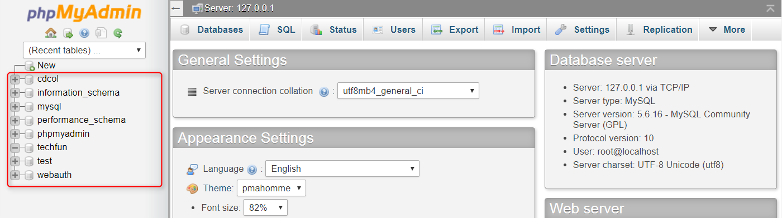Click the phpmyadmin database icon
The height and width of the screenshot is (218, 782).
(x=29, y=134)
